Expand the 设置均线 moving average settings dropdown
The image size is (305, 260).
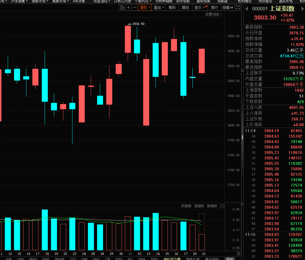213,14
